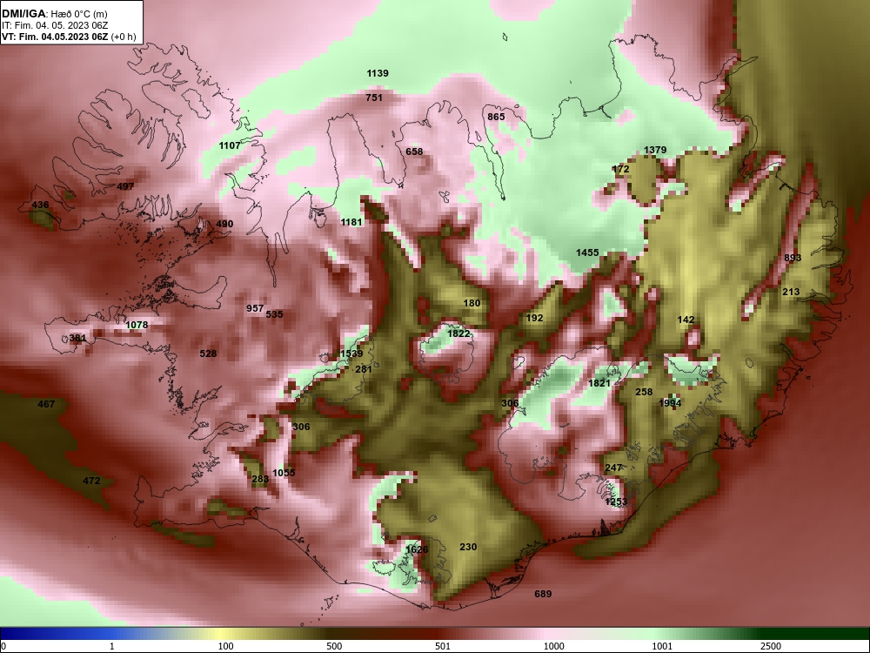Click the map value 142
The width and height of the screenshot is (870, 653).
pos(686,320)
